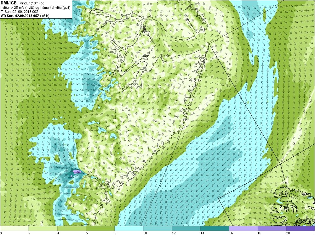Screen dimensions: 315x235
Task: Click the 12–14 m/s darker teal swatch
Action: 186,228
